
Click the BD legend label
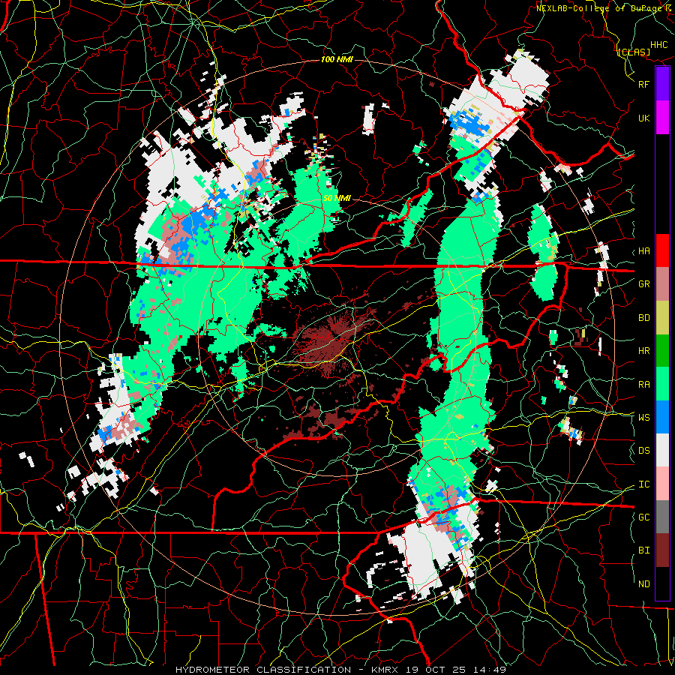644,318
